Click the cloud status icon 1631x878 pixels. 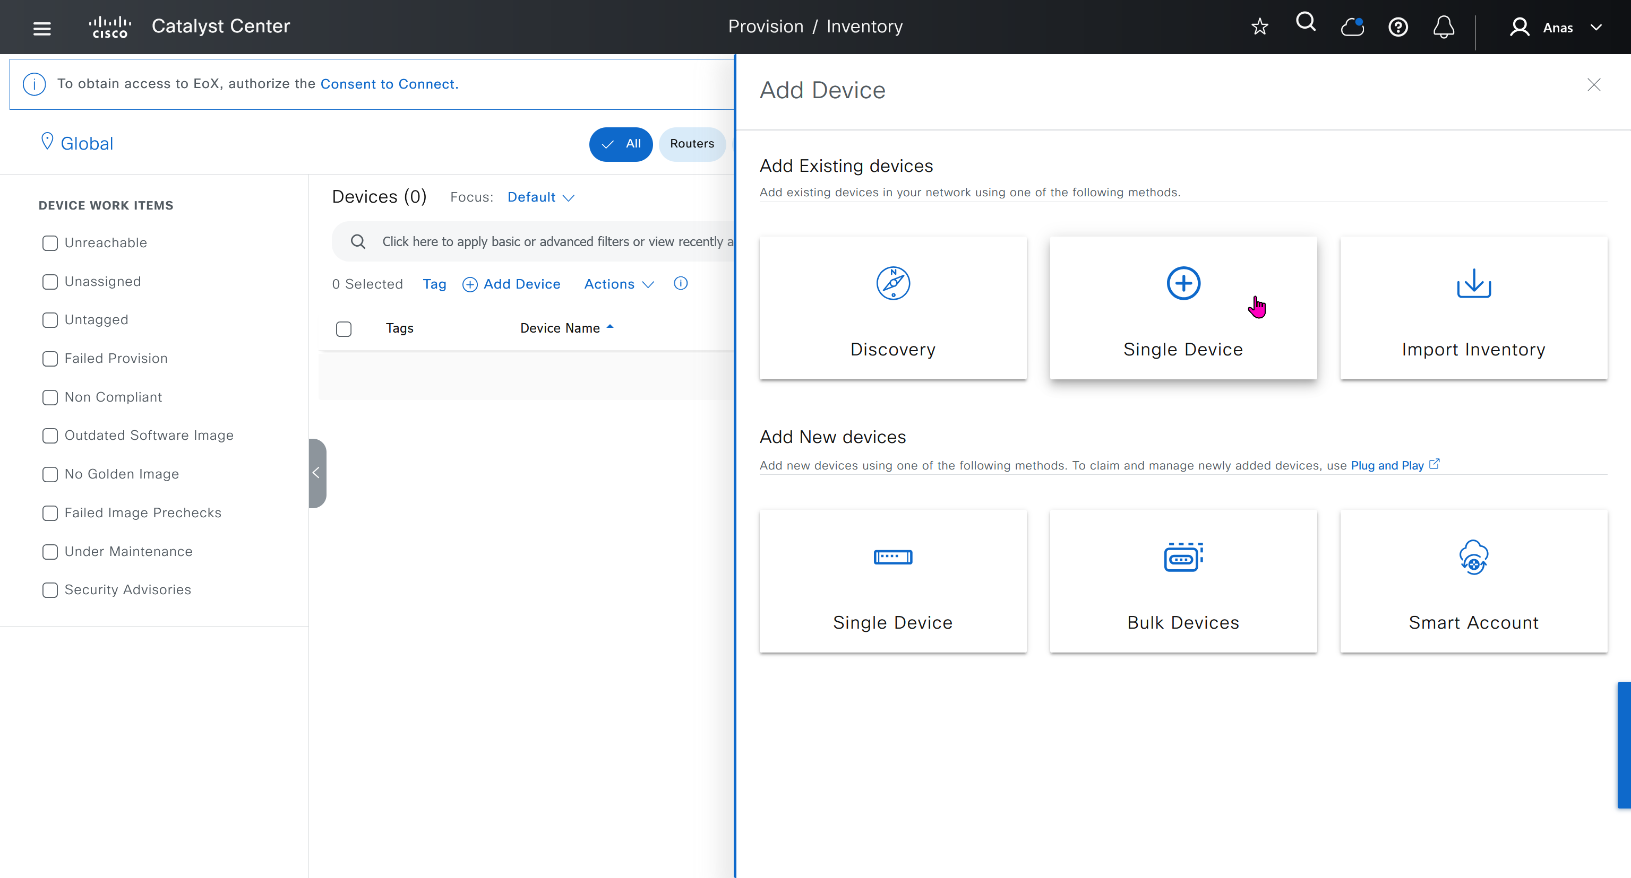coord(1352,27)
